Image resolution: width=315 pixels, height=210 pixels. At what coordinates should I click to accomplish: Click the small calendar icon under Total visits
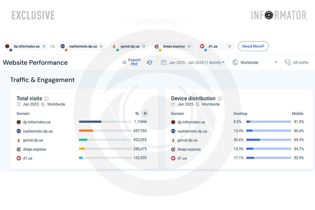(18, 104)
